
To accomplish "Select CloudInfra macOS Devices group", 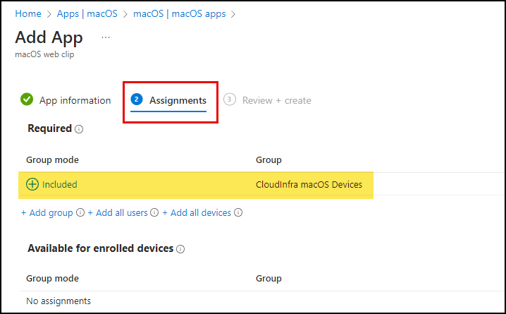I will pos(309,184).
